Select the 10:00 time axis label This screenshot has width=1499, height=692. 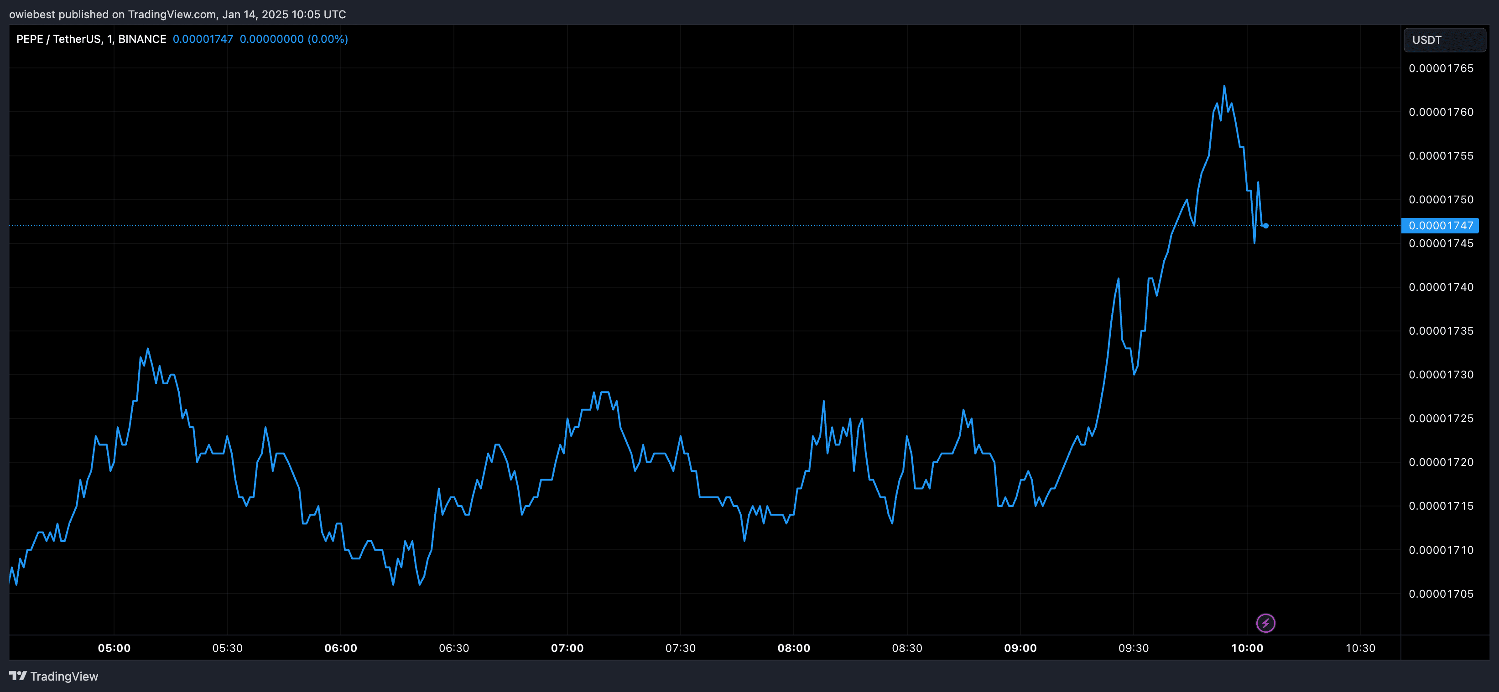(1247, 648)
